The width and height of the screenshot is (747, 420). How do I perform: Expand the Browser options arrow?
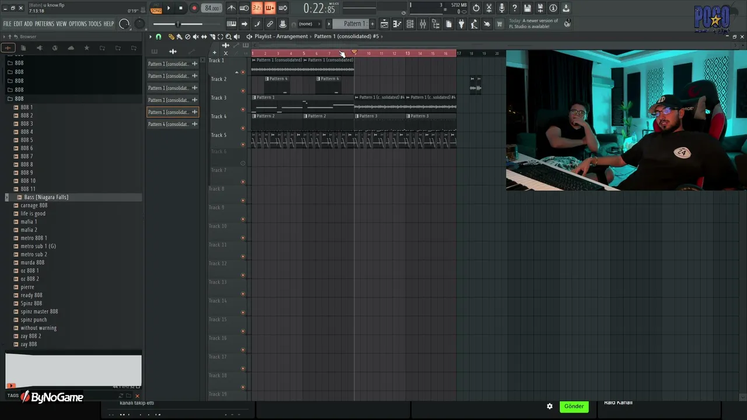[4, 37]
